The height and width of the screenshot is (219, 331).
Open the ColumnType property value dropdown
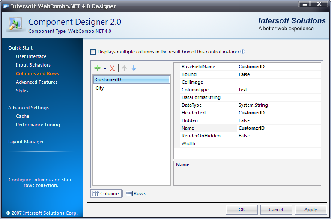click(x=278, y=90)
